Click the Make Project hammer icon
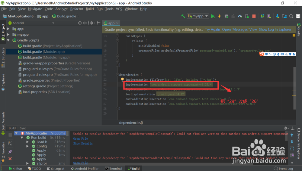 [183, 16]
